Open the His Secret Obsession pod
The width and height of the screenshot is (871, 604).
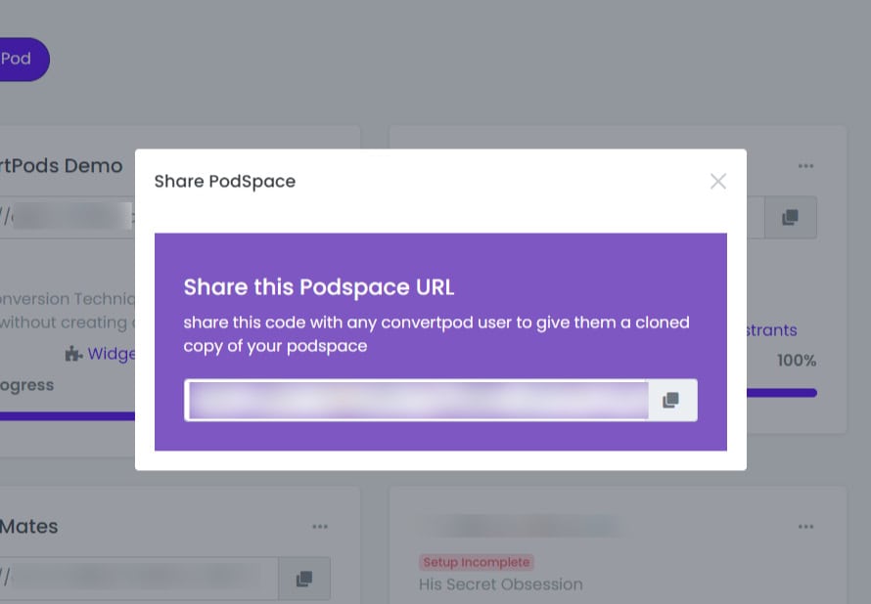pos(500,584)
